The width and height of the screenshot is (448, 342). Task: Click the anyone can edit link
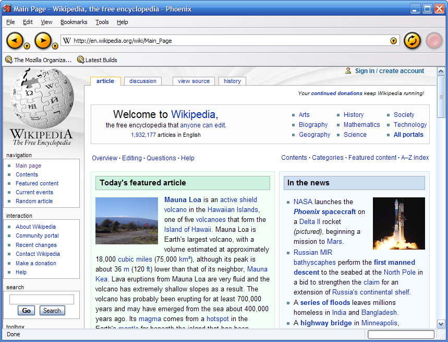click(x=202, y=125)
